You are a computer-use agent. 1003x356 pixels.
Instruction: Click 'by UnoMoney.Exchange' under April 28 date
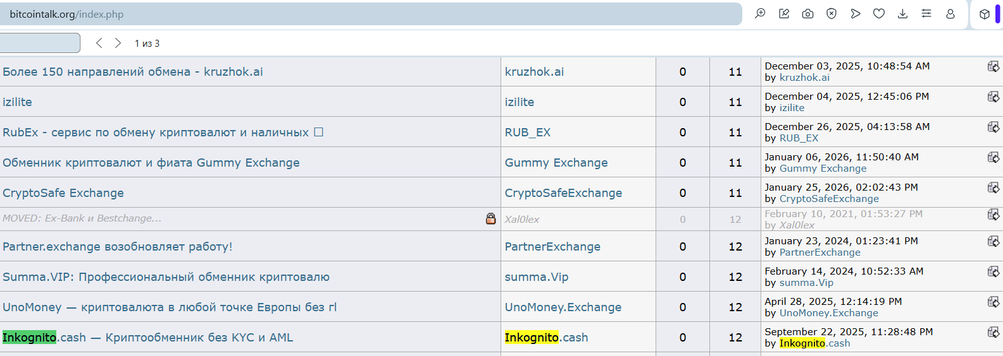[x=829, y=312]
